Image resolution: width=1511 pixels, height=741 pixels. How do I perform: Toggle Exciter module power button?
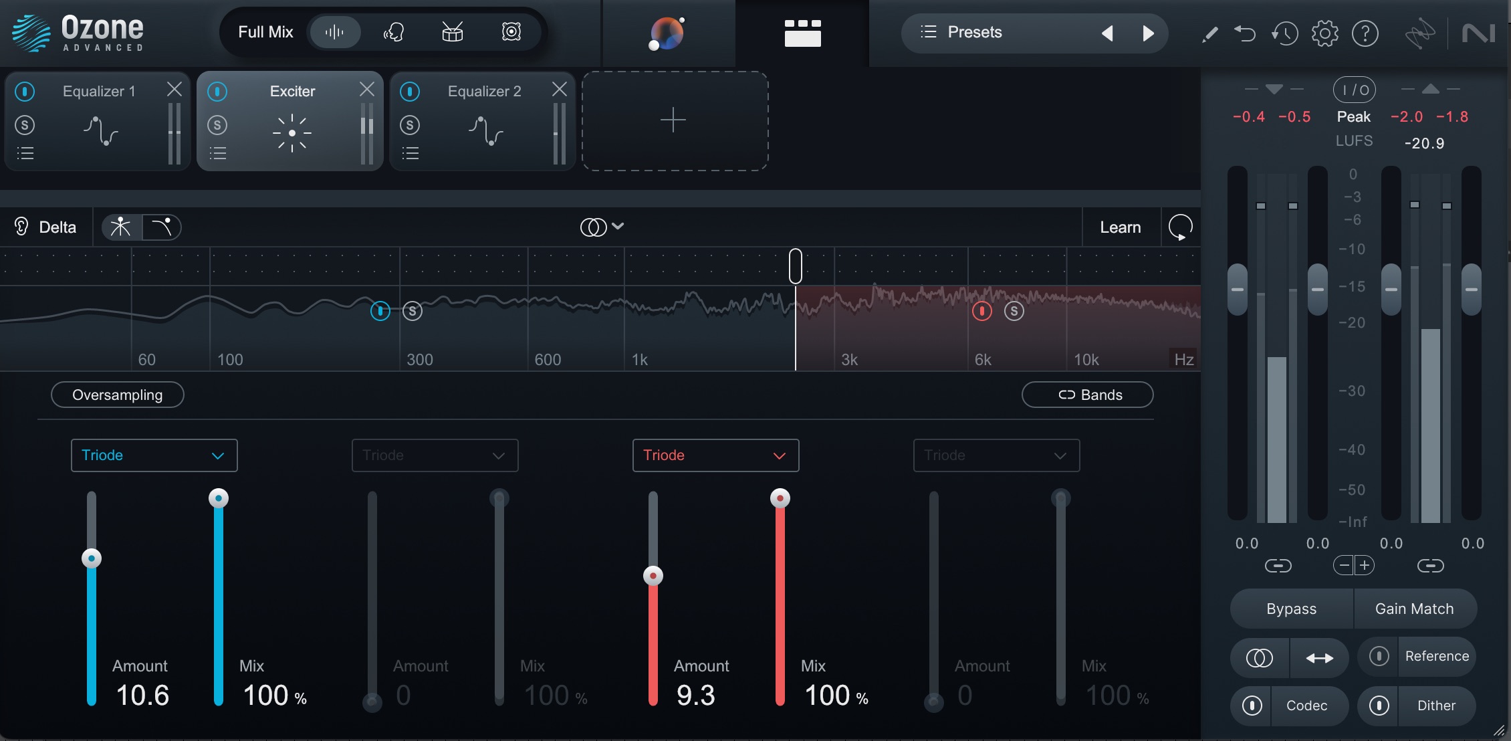tap(217, 91)
